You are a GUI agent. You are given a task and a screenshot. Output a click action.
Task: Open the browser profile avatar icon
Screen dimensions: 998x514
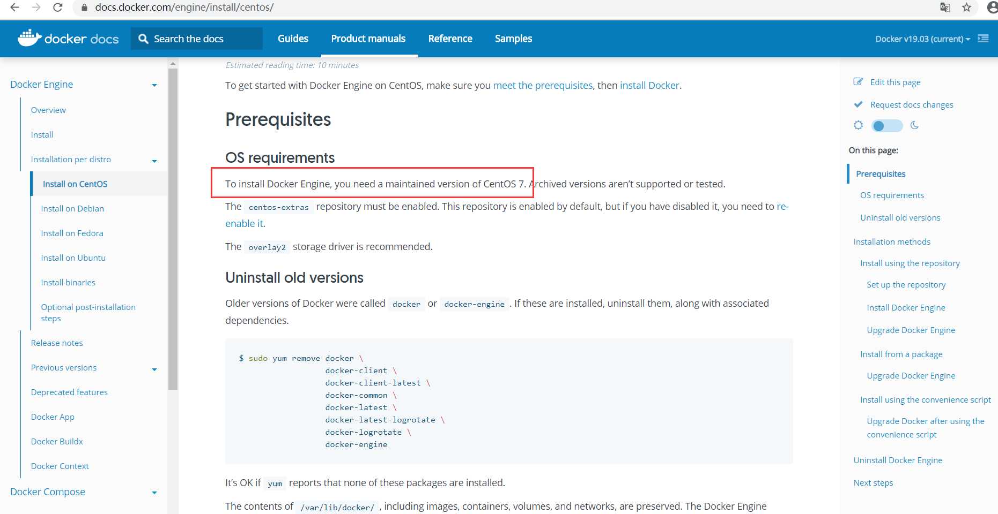(993, 7)
